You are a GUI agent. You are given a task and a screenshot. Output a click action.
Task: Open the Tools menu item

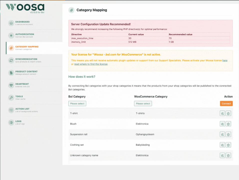[x=34, y=98]
